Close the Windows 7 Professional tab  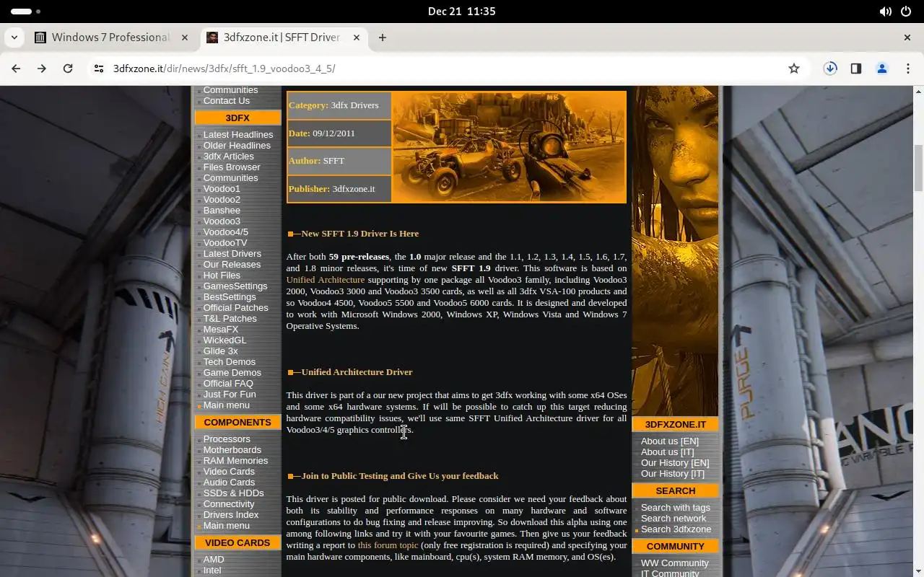click(185, 38)
